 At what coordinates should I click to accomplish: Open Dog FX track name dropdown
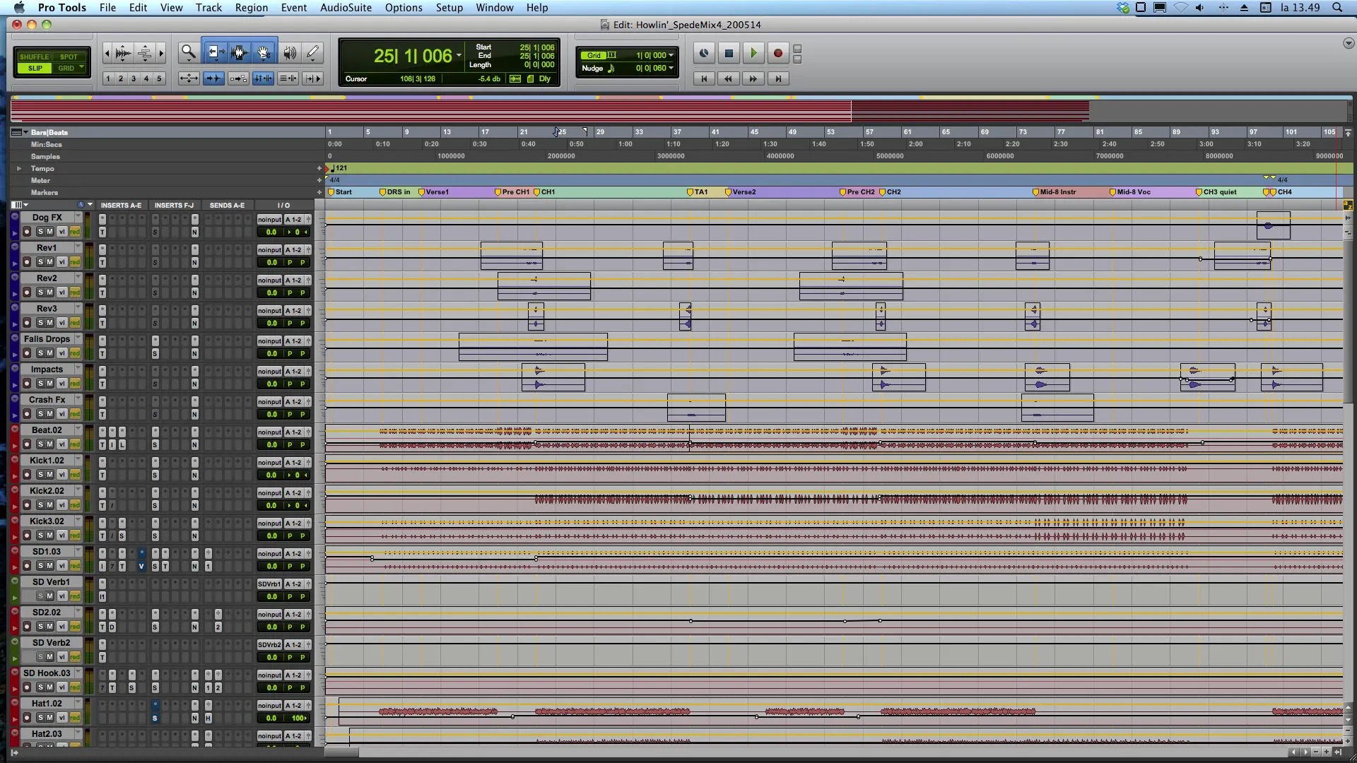point(78,217)
